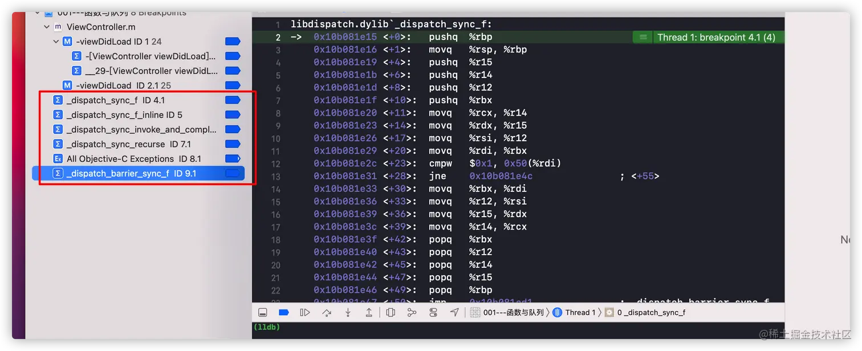
Task: Select the _dispatch_sync_f_inline ID 5 row
Action: (139, 115)
